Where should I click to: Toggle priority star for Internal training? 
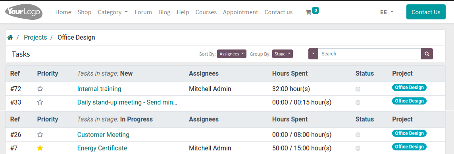click(40, 89)
